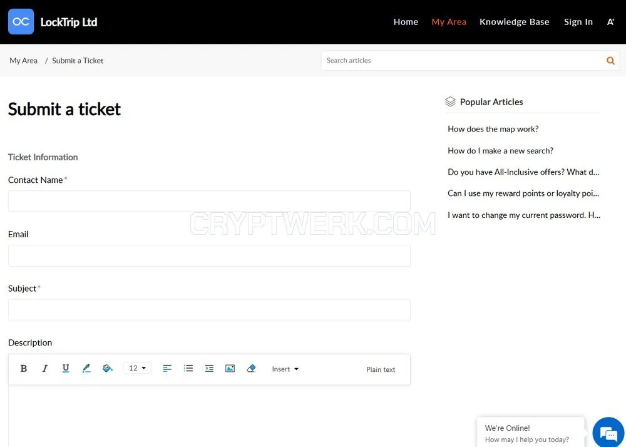
Task: Open article How does the map work?
Action: click(x=493, y=129)
